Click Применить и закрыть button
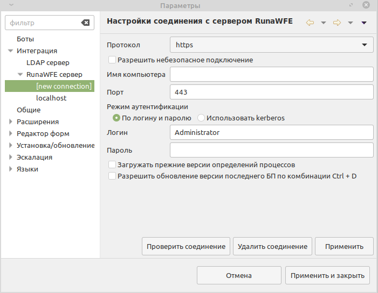 click(x=327, y=275)
